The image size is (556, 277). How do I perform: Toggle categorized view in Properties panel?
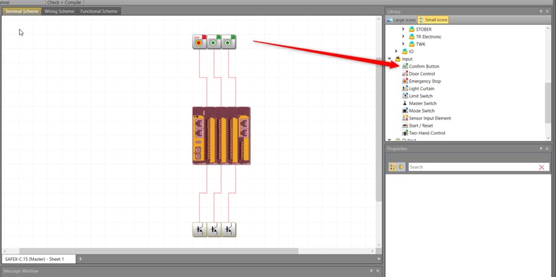point(393,167)
